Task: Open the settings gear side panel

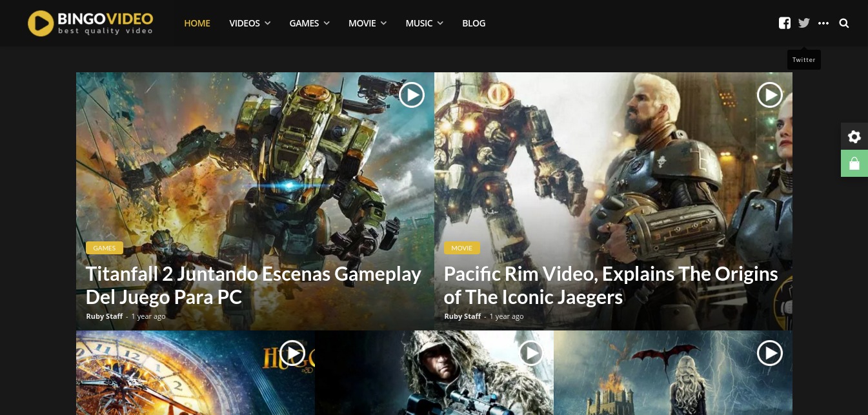Action: click(854, 136)
